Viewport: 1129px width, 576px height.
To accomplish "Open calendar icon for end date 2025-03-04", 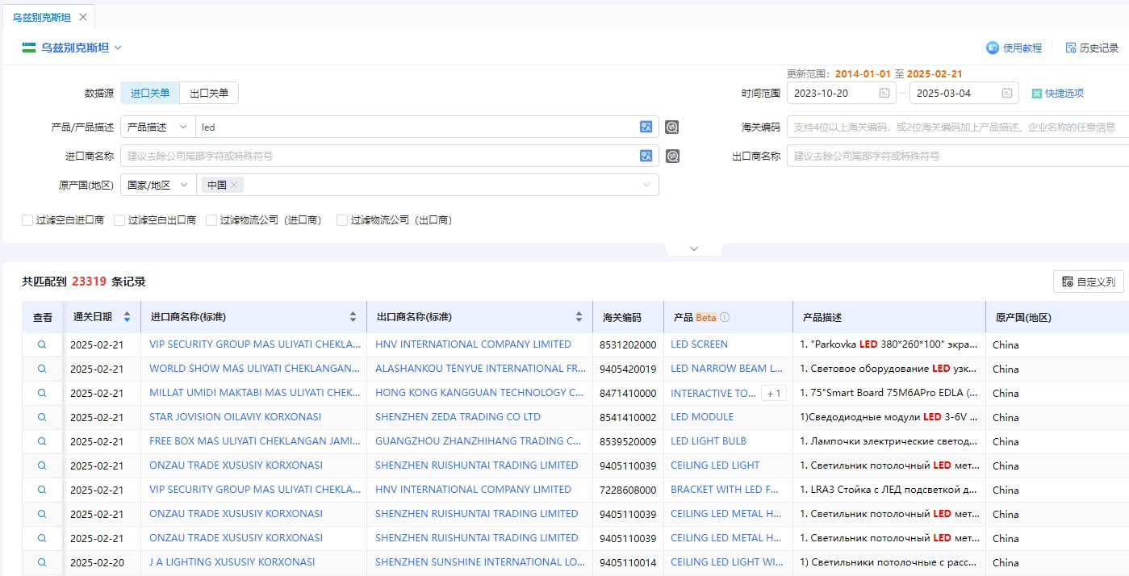I will coord(1007,93).
